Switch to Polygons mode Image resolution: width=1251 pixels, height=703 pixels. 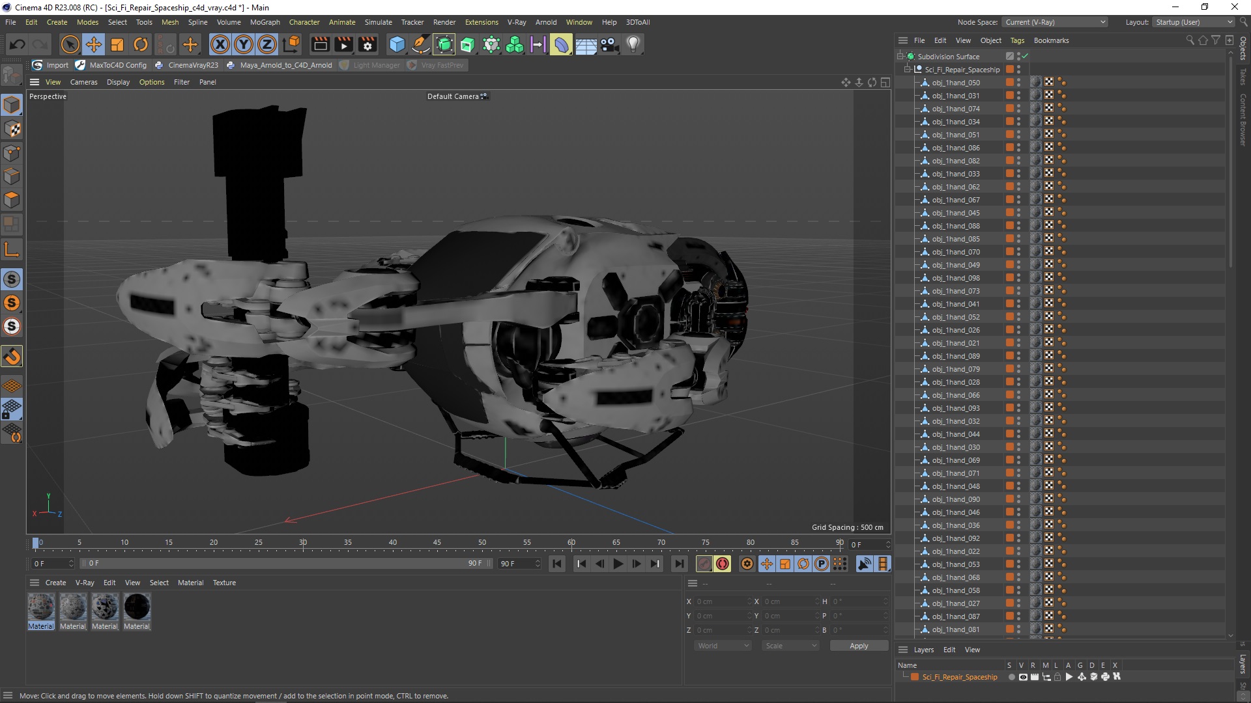point(12,200)
